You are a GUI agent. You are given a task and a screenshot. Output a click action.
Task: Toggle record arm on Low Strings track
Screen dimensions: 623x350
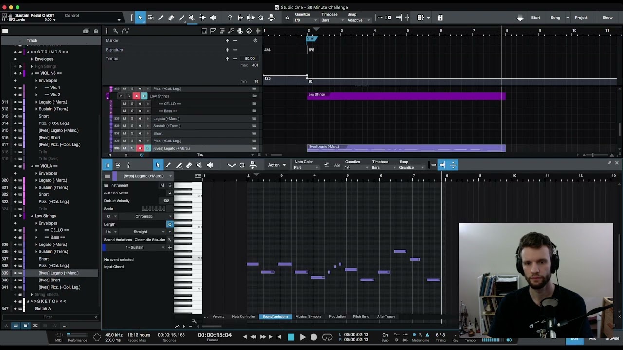[x=136, y=96]
